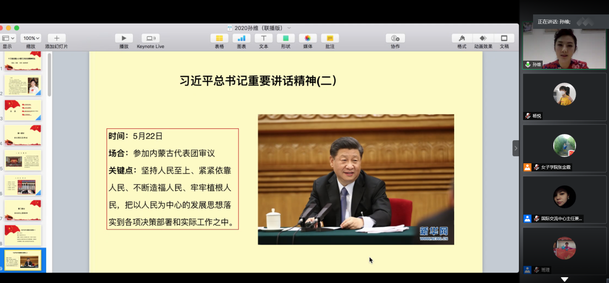Open the zoom level 100% dropdown

coord(31,38)
